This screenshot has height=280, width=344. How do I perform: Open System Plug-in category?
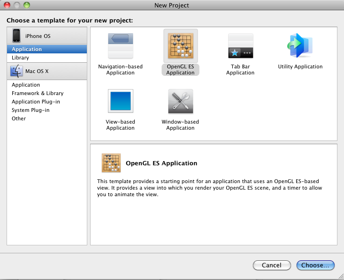click(47, 110)
